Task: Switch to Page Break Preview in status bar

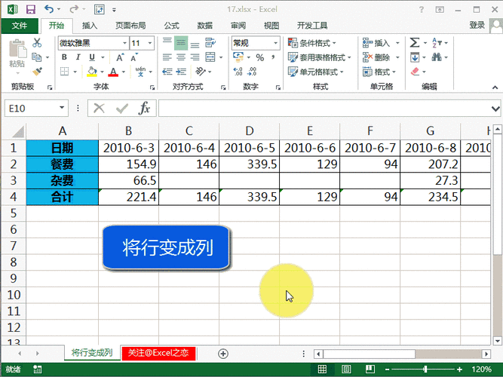Action: coord(370,369)
